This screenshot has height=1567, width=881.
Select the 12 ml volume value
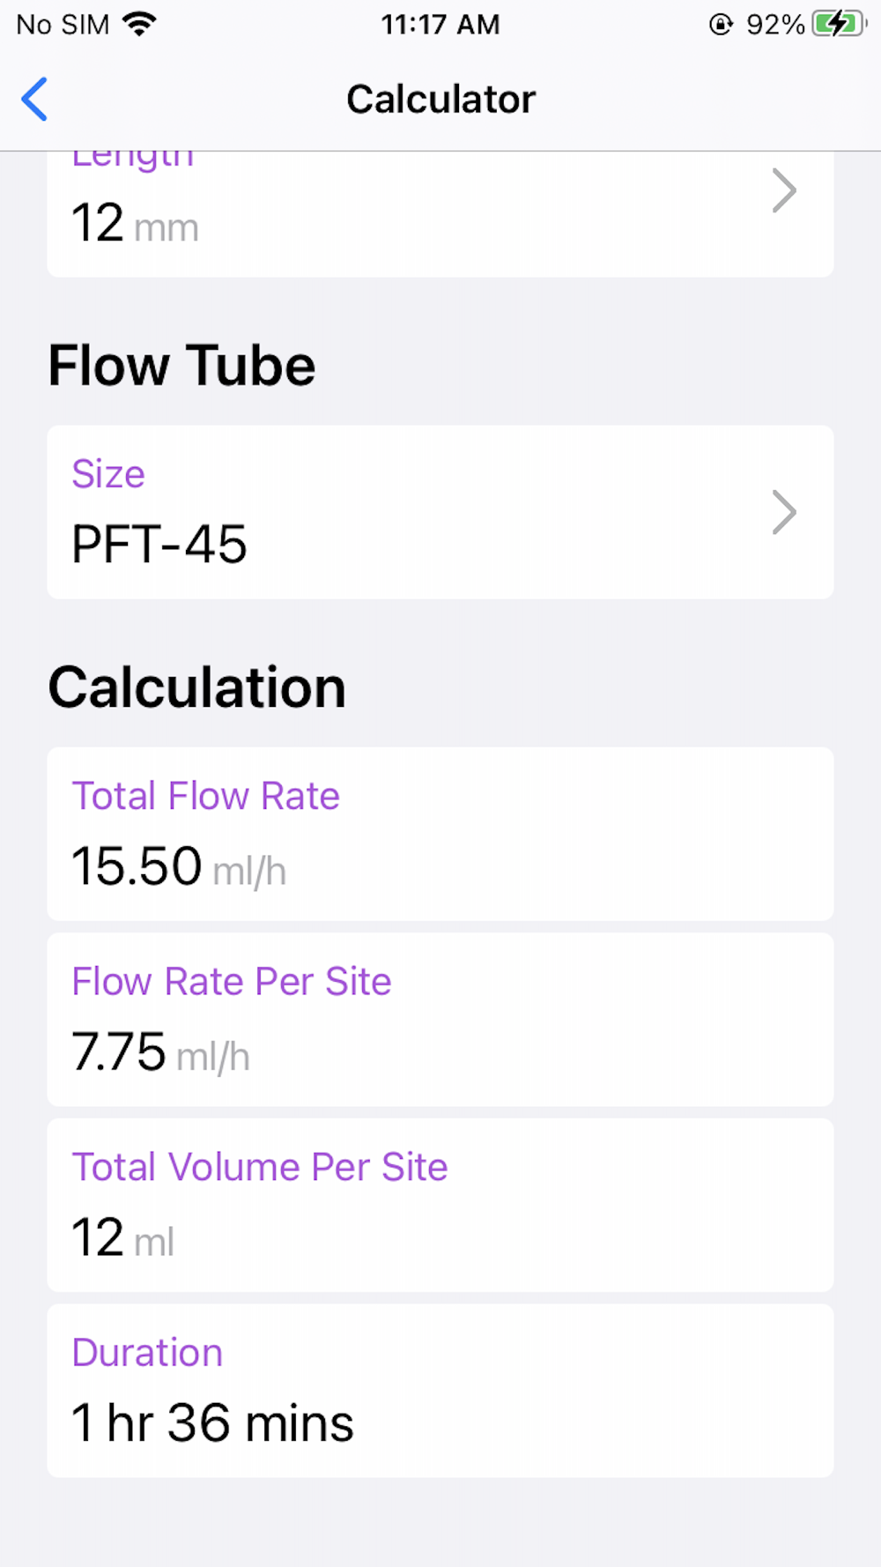tap(122, 1237)
